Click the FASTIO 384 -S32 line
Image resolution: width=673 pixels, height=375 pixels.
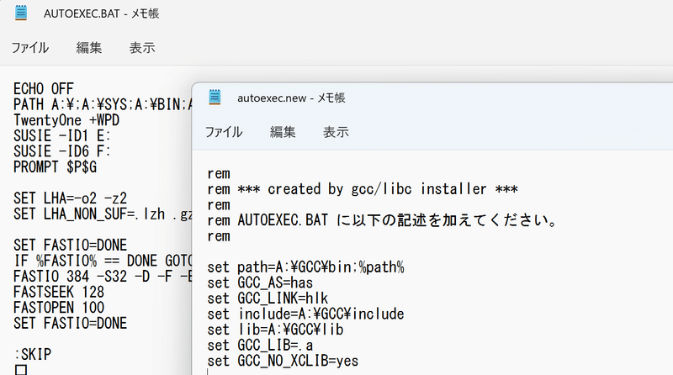[103, 277]
